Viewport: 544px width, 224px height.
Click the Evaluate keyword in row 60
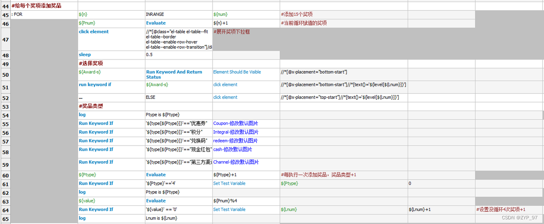[178, 175]
